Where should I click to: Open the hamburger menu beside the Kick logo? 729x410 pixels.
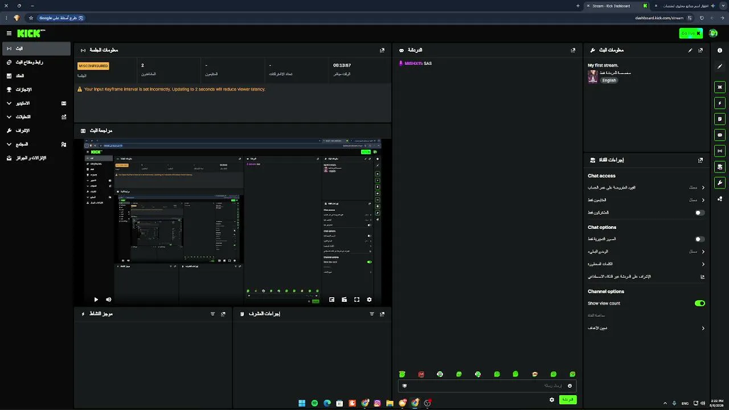click(x=9, y=34)
